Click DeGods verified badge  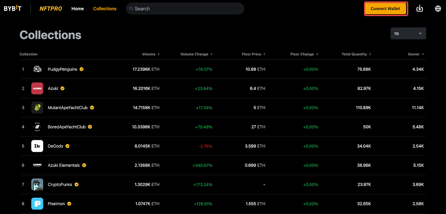pyautogui.click(x=67, y=146)
